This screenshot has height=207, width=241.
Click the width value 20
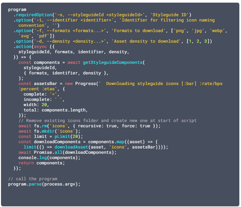coord(44,105)
